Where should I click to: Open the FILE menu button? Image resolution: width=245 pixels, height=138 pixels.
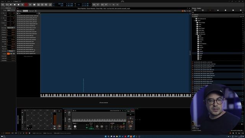[3, 5]
